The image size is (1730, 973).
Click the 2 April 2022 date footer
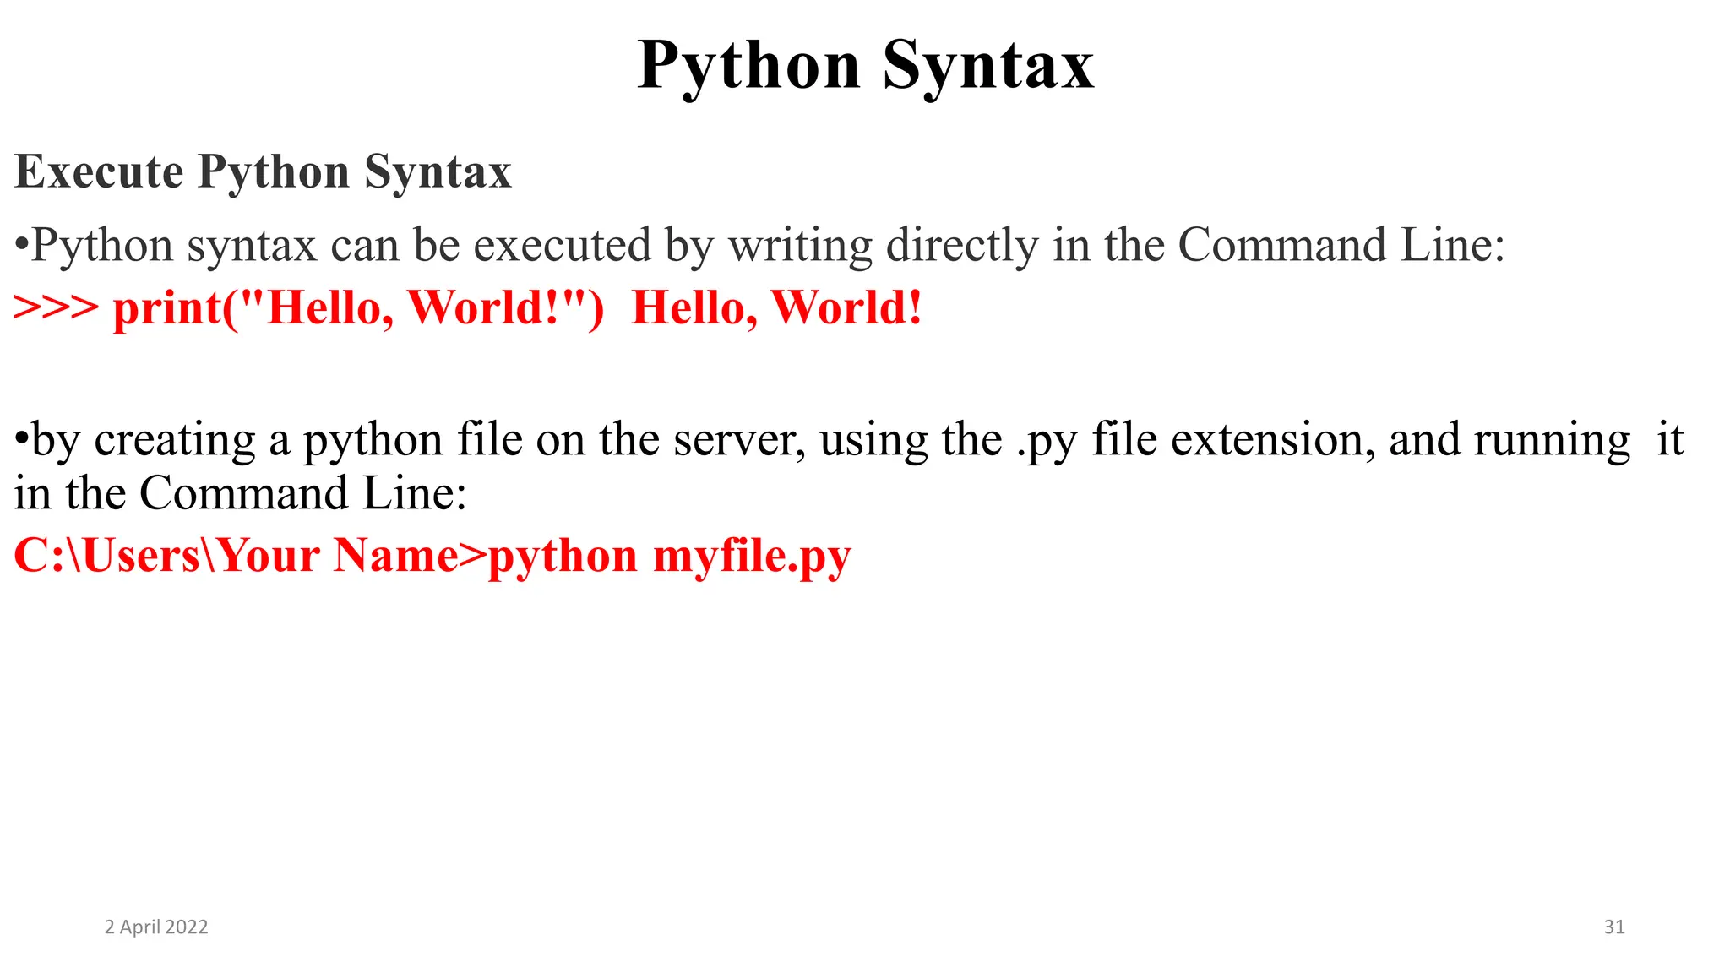156,927
